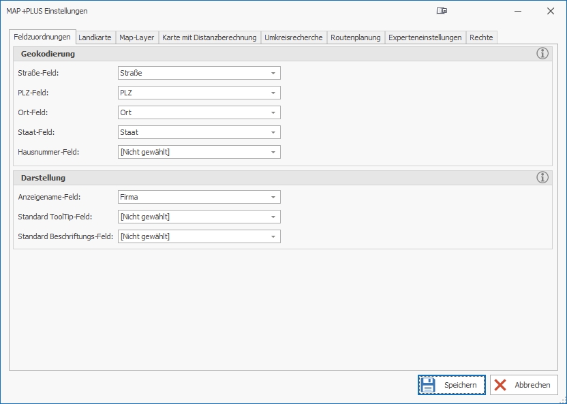The height and width of the screenshot is (404, 567).
Task: Open the Map-Layer tab
Action: click(x=136, y=37)
